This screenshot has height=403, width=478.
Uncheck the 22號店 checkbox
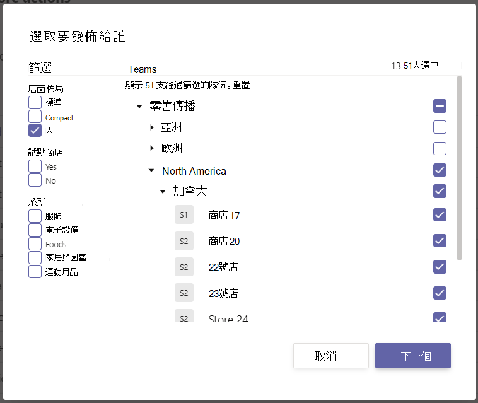tap(440, 267)
